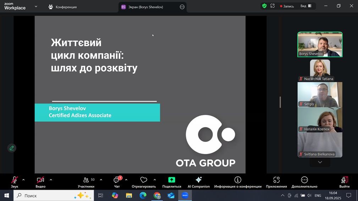Click the green encryption shield icon
Image resolution: width=358 pixels, height=201 pixels.
pos(264,6)
